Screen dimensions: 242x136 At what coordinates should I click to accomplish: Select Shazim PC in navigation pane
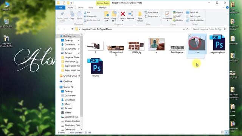point(68,87)
